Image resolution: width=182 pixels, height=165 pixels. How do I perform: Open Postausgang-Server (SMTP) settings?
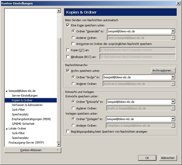click(x=26, y=143)
